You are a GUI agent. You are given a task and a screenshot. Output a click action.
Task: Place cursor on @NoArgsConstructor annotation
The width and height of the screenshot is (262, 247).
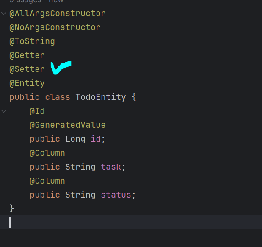[x=55, y=27]
